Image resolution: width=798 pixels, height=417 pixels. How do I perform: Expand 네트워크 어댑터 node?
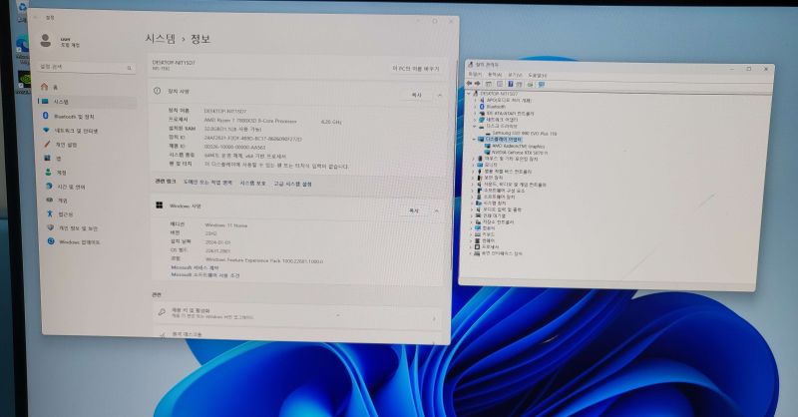[476, 120]
